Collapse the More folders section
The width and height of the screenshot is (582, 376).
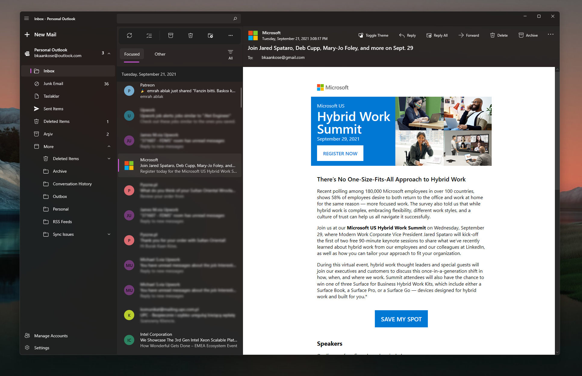click(x=109, y=147)
